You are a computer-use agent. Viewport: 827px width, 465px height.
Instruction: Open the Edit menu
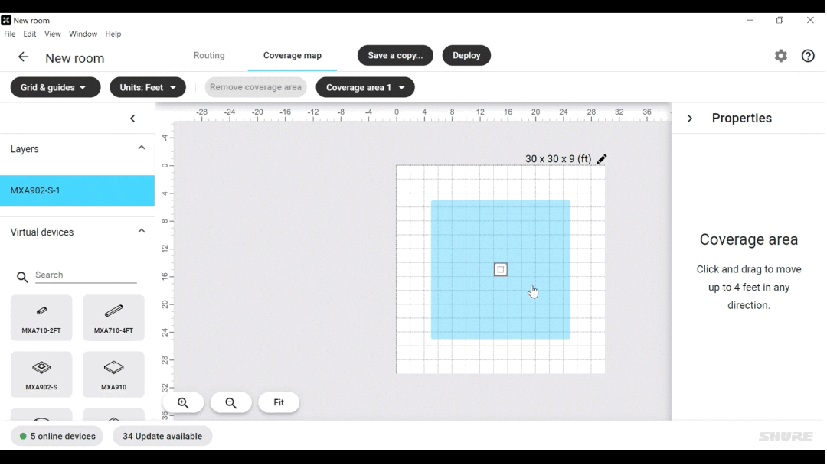(x=30, y=34)
